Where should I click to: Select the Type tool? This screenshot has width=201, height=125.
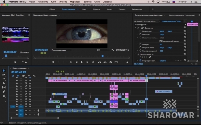point(4,100)
